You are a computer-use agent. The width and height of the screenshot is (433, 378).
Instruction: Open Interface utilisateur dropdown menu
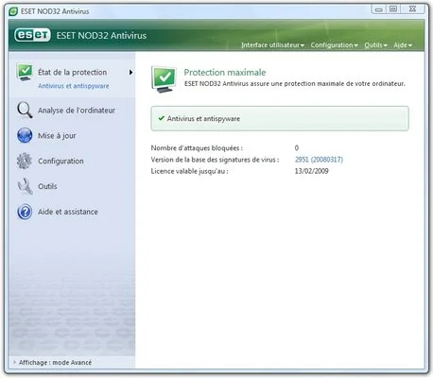pos(272,45)
